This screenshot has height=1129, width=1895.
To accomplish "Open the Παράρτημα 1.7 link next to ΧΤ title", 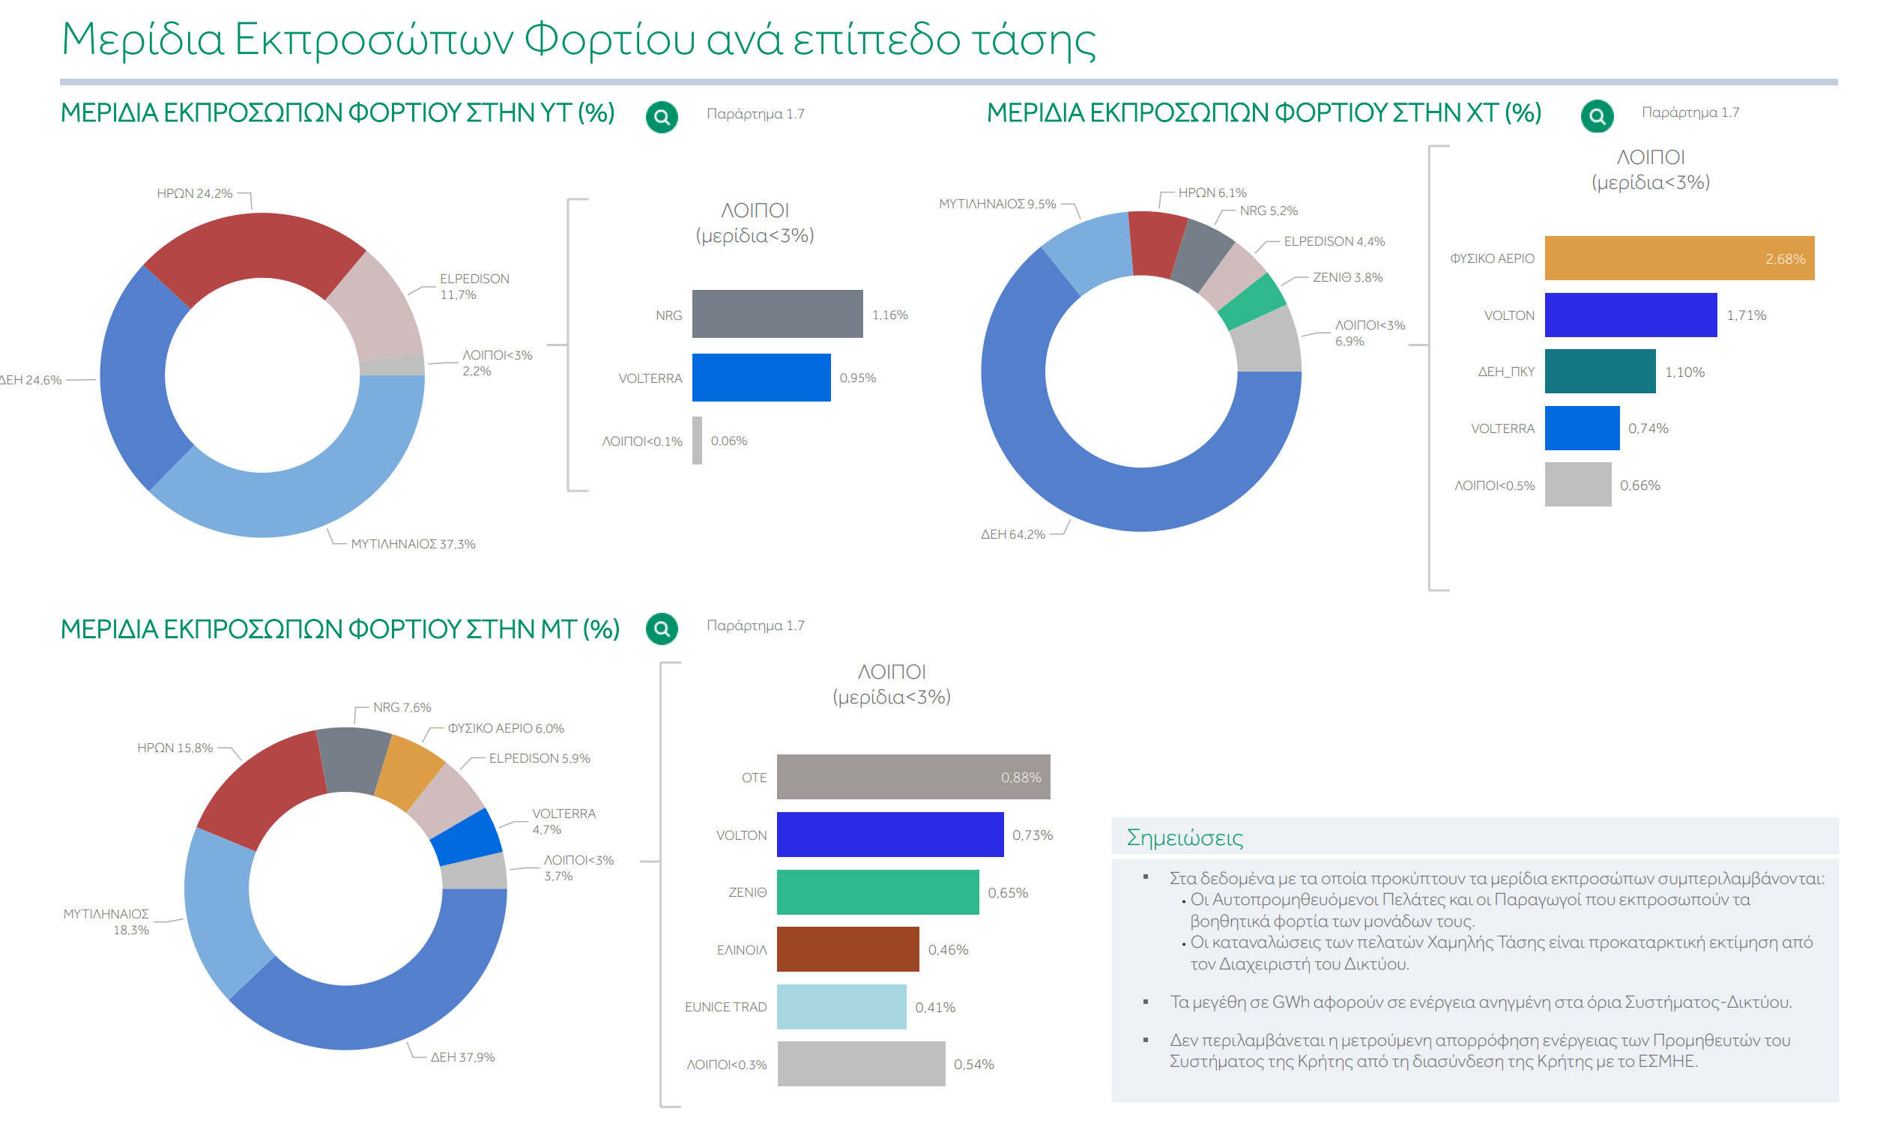I will click(x=1690, y=112).
